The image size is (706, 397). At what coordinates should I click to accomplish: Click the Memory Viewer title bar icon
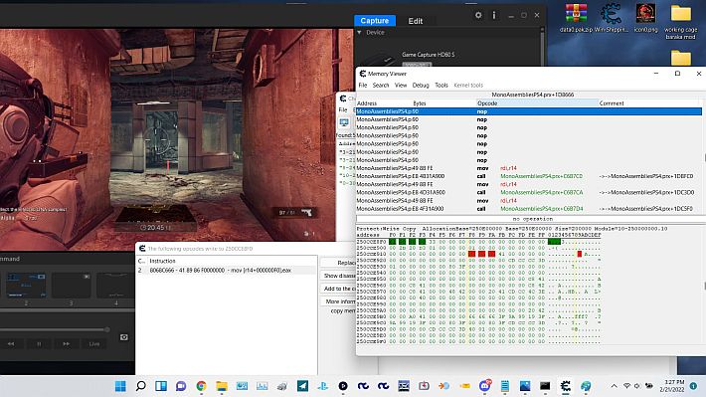363,74
